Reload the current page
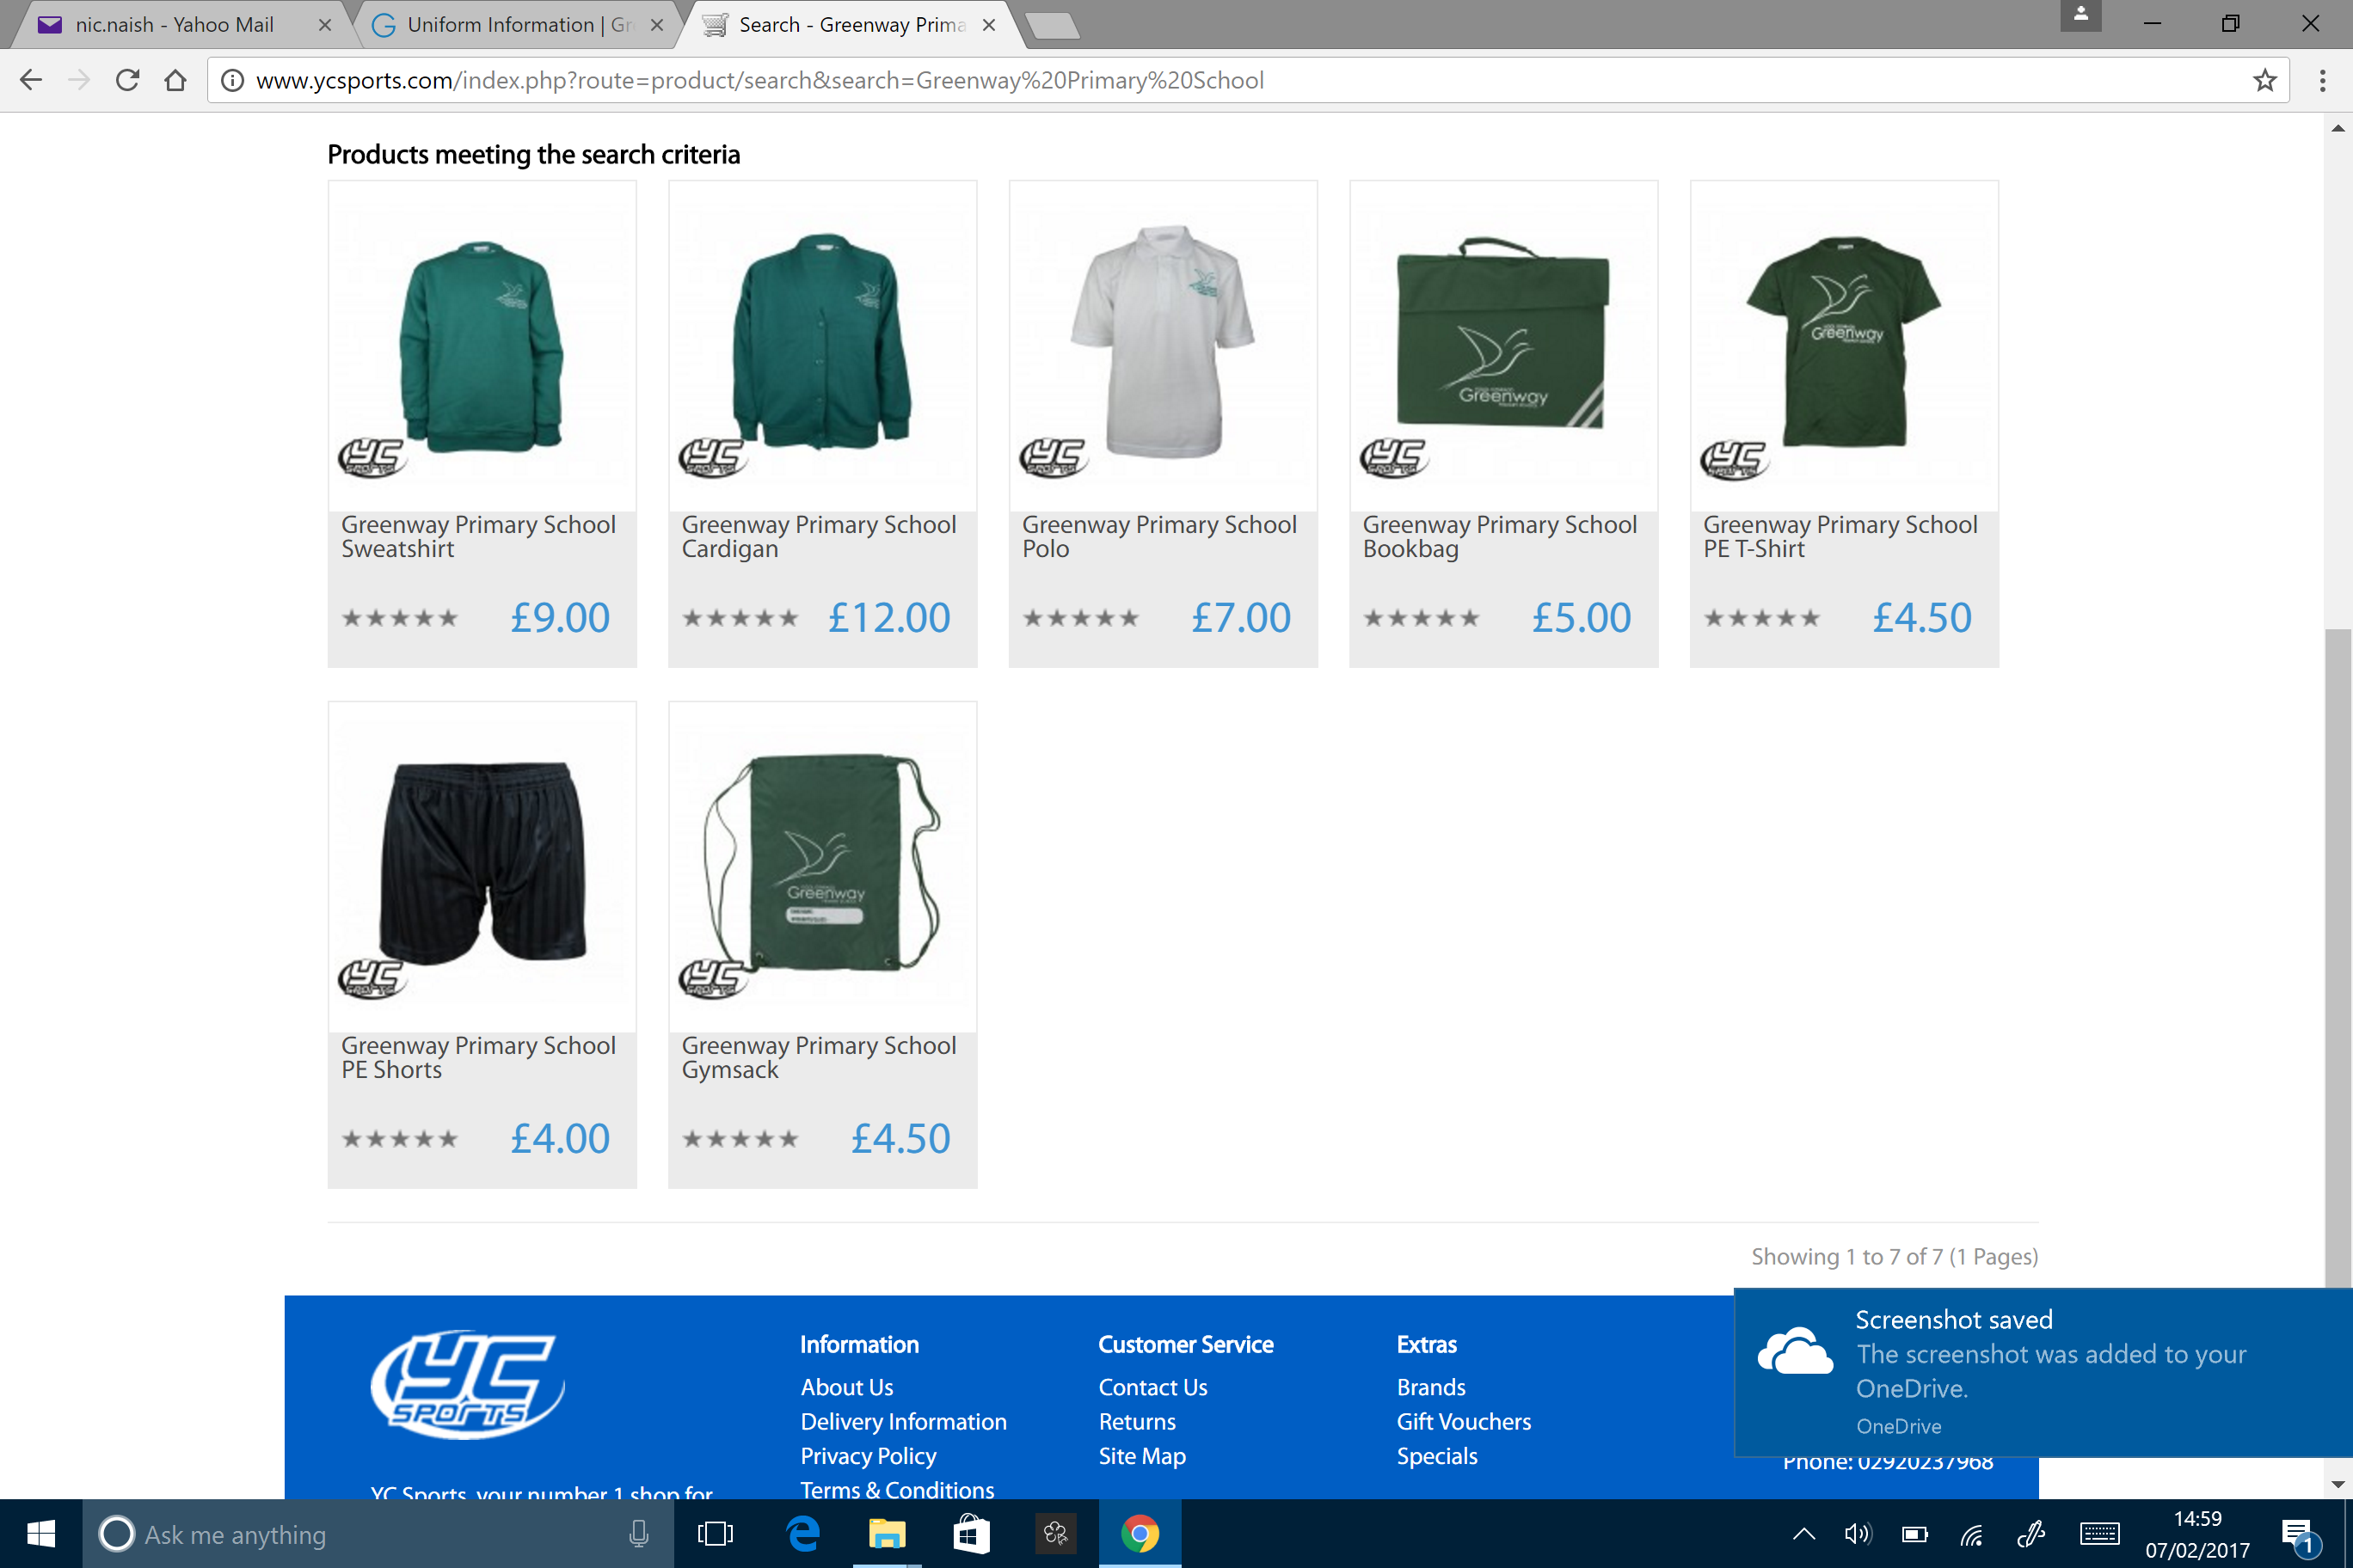2353x1568 pixels. (127, 80)
